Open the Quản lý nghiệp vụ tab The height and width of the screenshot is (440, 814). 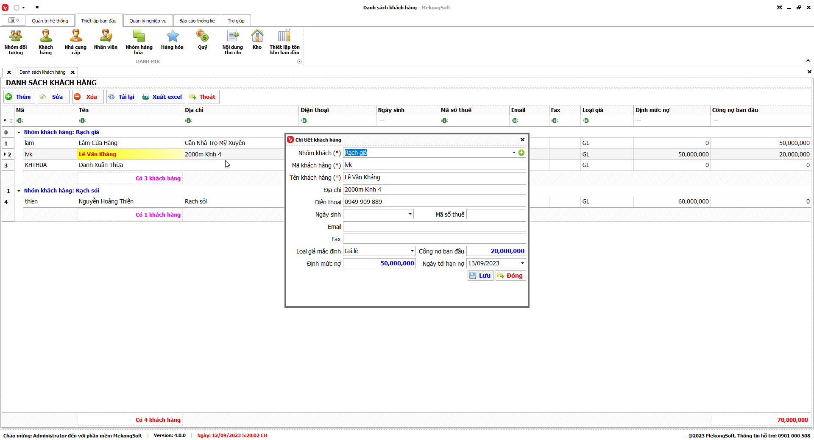click(x=148, y=21)
